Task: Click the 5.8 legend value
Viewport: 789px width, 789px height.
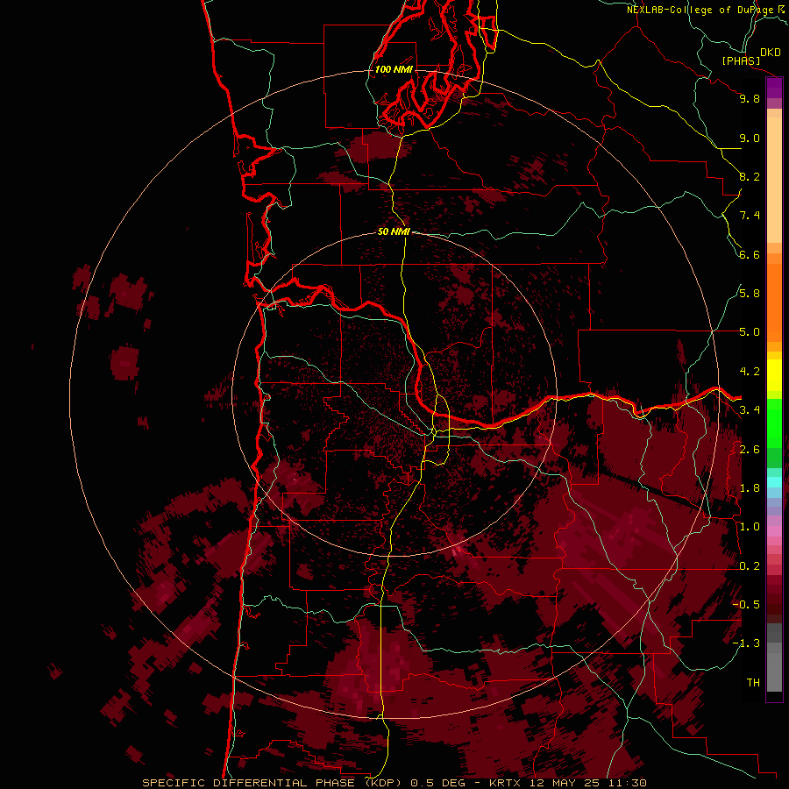Action: point(750,294)
